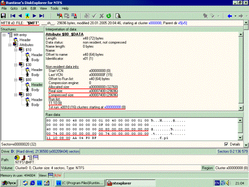Collapse the first $80 attribute node
249x187 pixels.
[16, 80]
